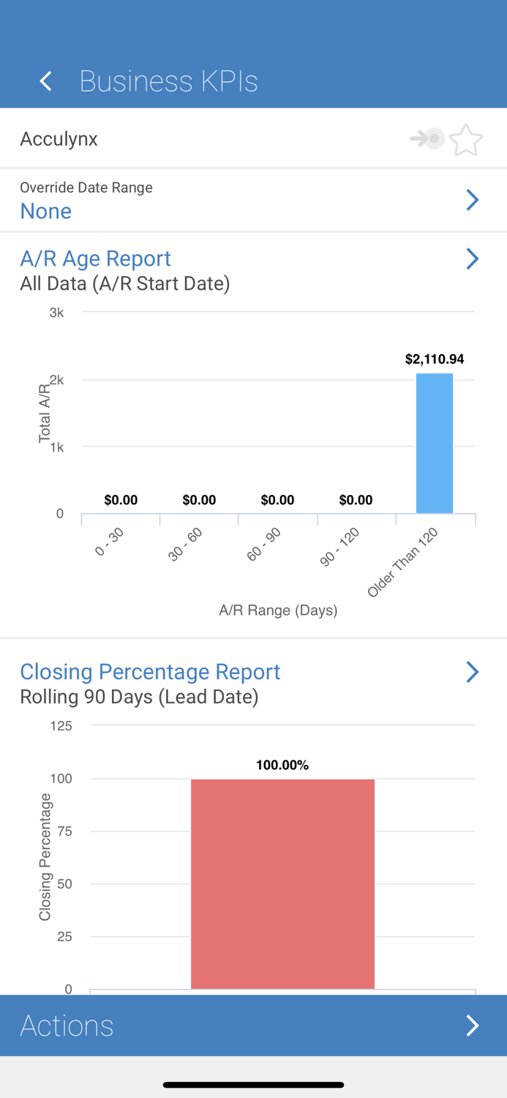Screen dimensions: 507x1098
Task: Open the Actions section at the bottom
Action: [x=66, y=1025]
